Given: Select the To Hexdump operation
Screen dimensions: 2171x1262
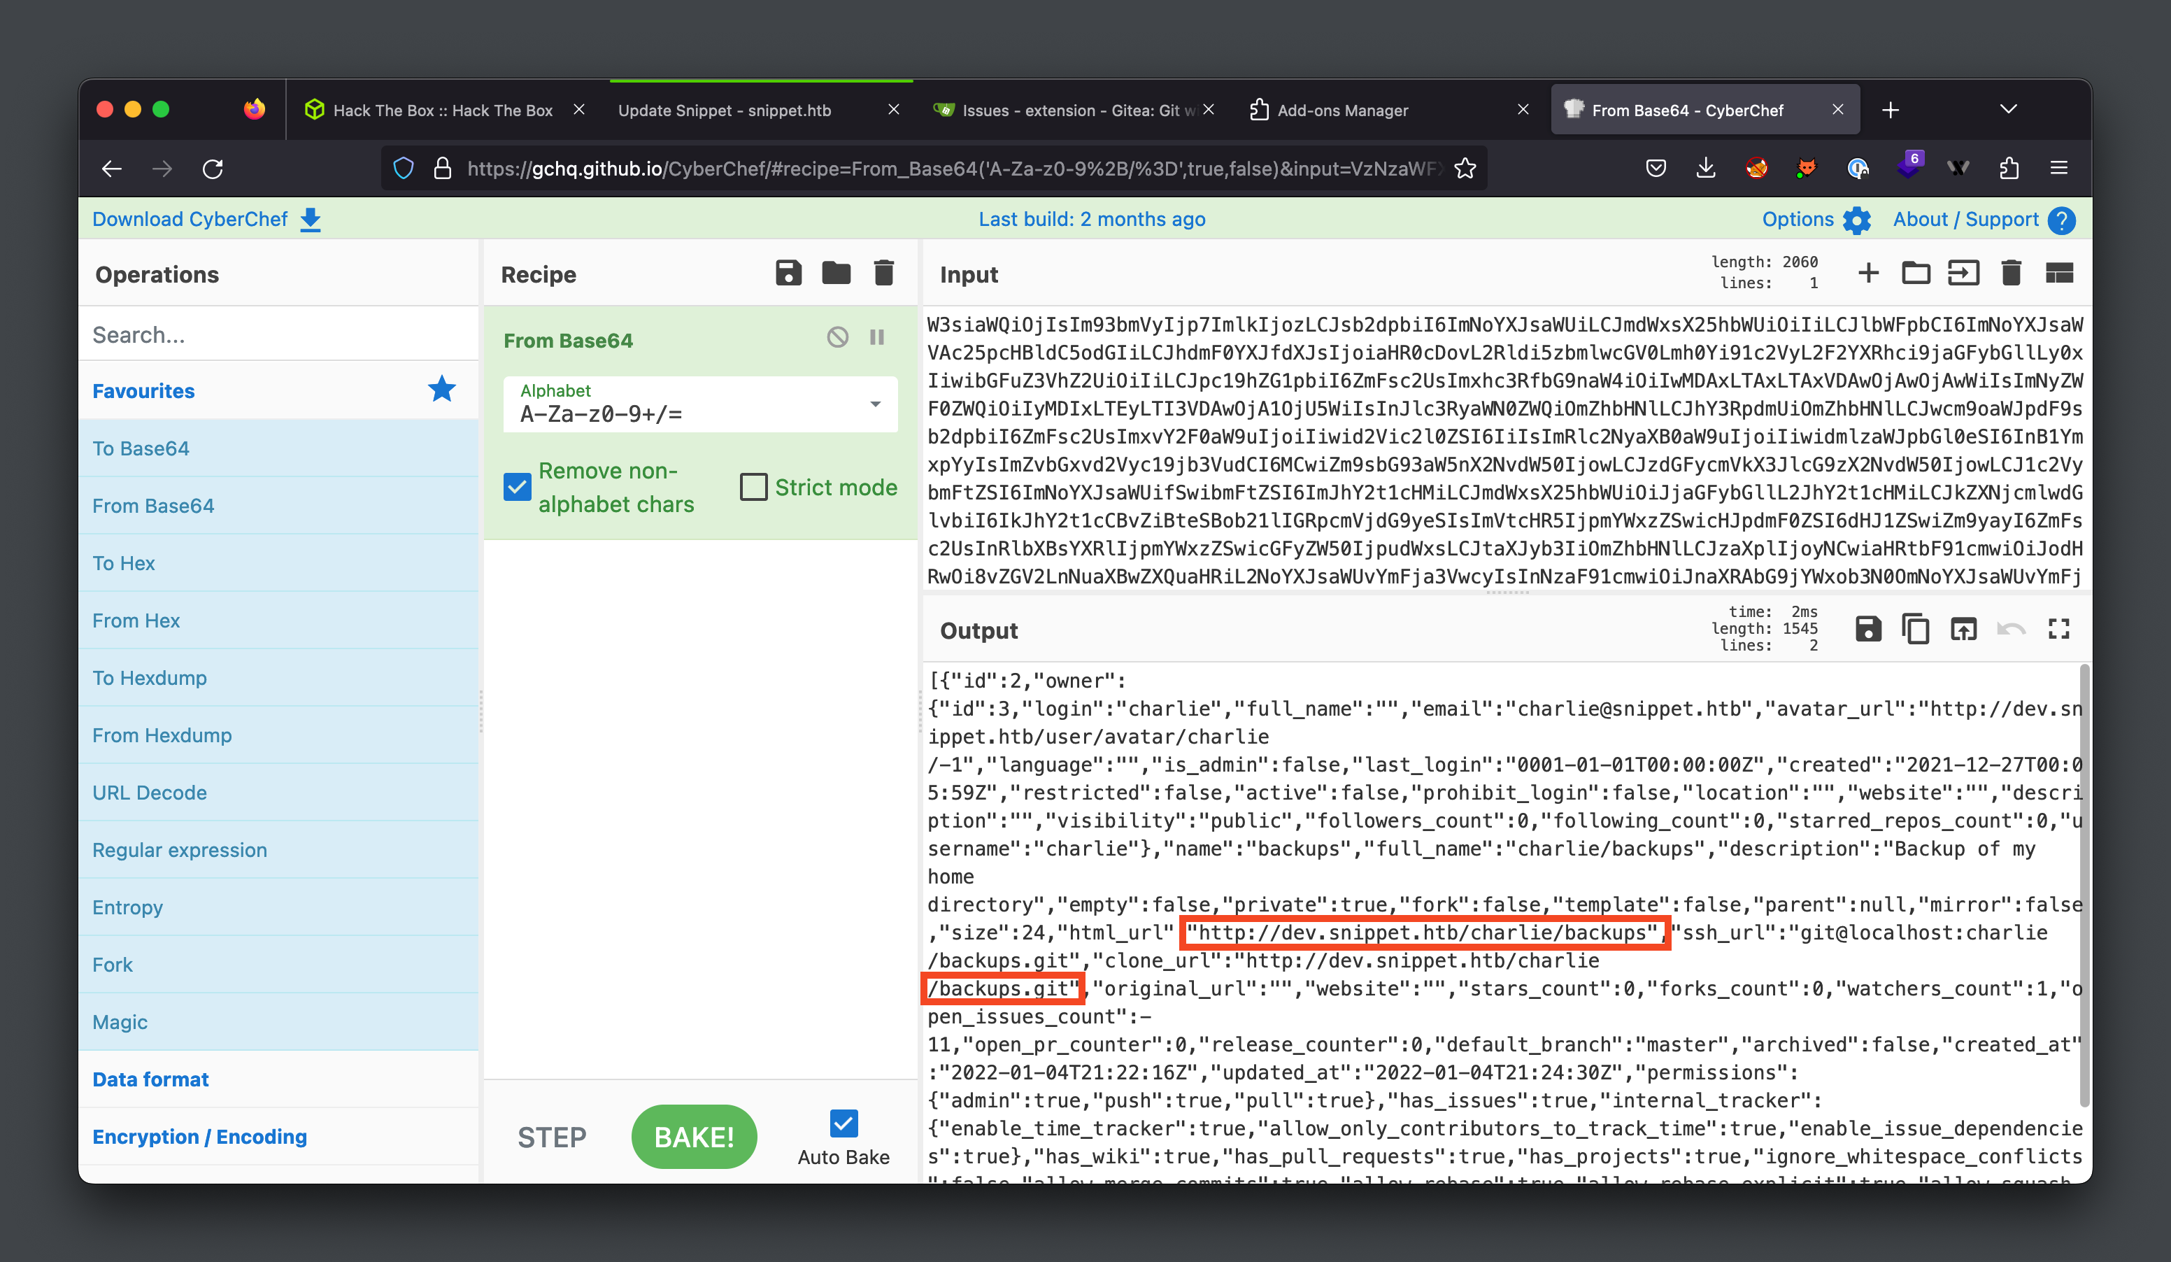Looking at the screenshot, I should 278,677.
